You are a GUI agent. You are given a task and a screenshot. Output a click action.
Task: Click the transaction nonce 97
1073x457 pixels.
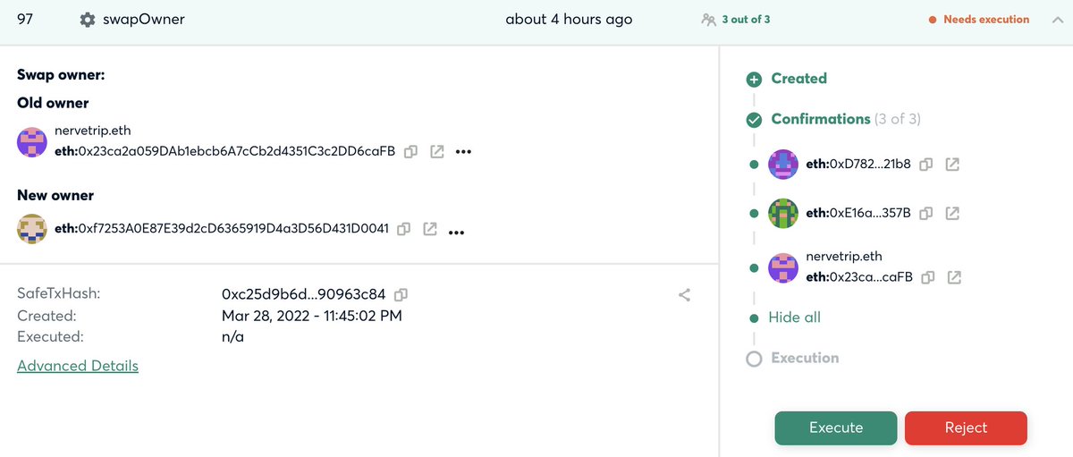(26, 19)
